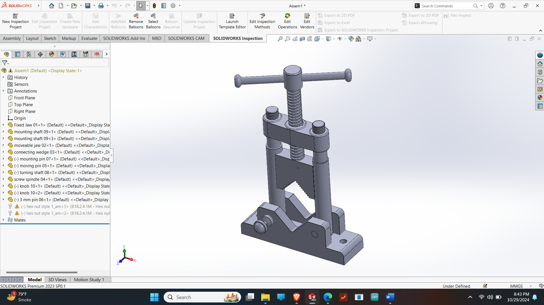
Task: Open the SOLIDWORKS Help question mark icon
Action: [502, 6]
